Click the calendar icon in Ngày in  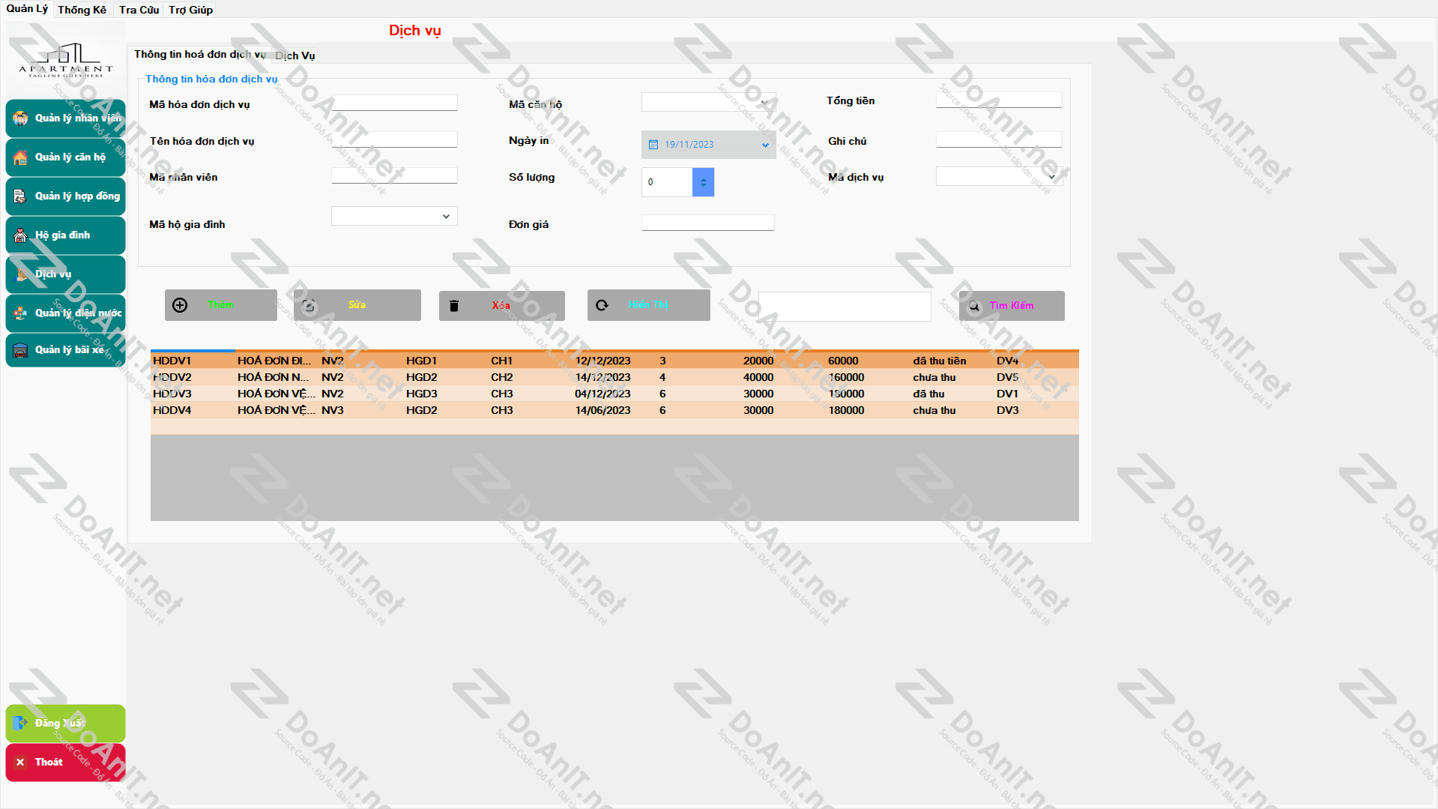pos(653,145)
